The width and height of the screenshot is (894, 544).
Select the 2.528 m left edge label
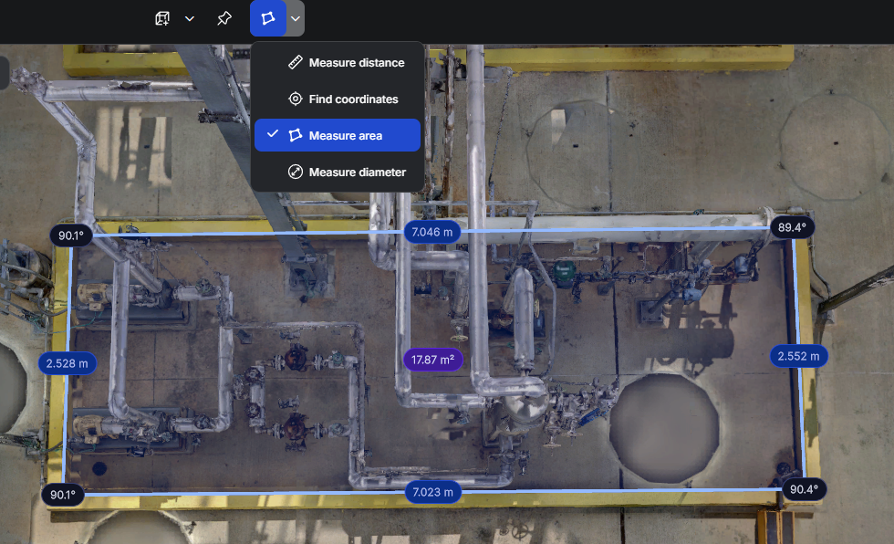pos(68,363)
